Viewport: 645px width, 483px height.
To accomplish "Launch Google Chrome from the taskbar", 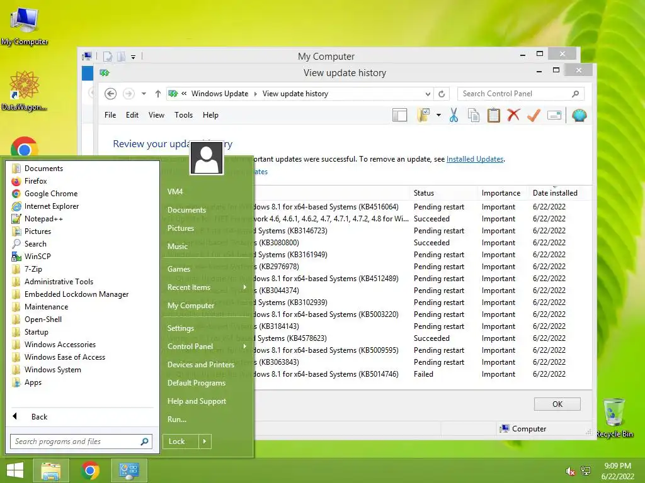I will pyautogui.click(x=90, y=470).
